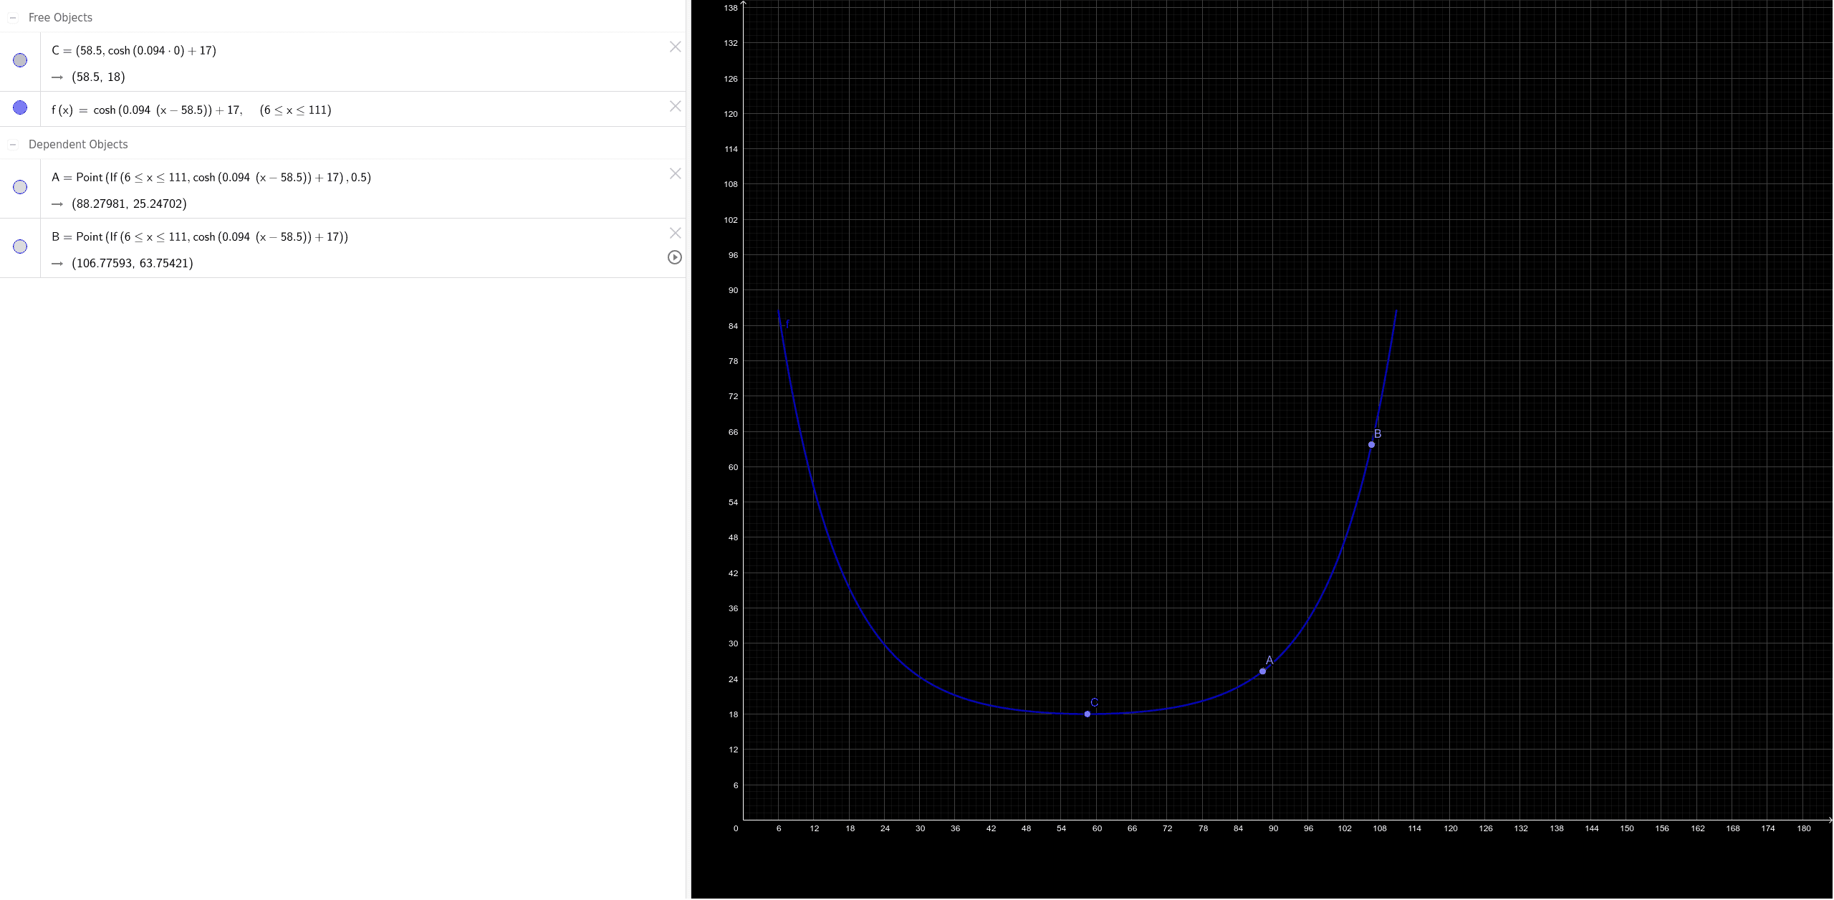Image resolution: width=1834 pixels, height=900 pixels.
Task: Click point C marker at the curve minimum
Action: click(1089, 714)
